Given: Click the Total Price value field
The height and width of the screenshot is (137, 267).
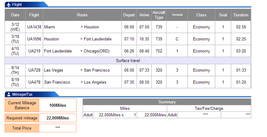Looking at the screenshot, I should (x=58, y=128).
